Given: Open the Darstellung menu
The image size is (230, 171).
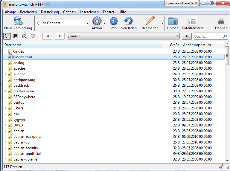Looking at the screenshot, I should pos(50,12).
